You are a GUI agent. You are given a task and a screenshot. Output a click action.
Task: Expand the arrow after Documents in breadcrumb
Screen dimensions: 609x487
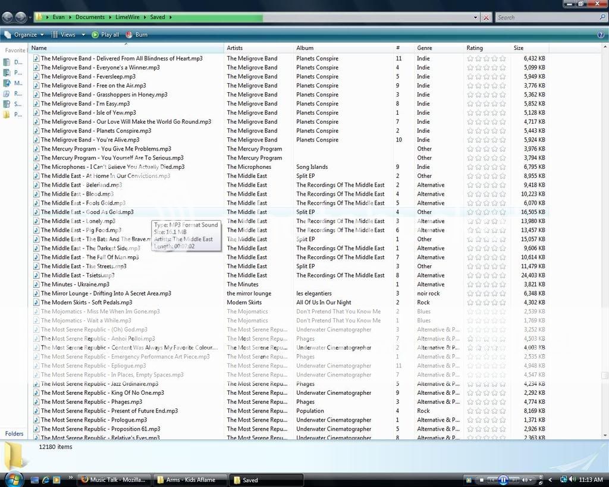(x=110, y=17)
